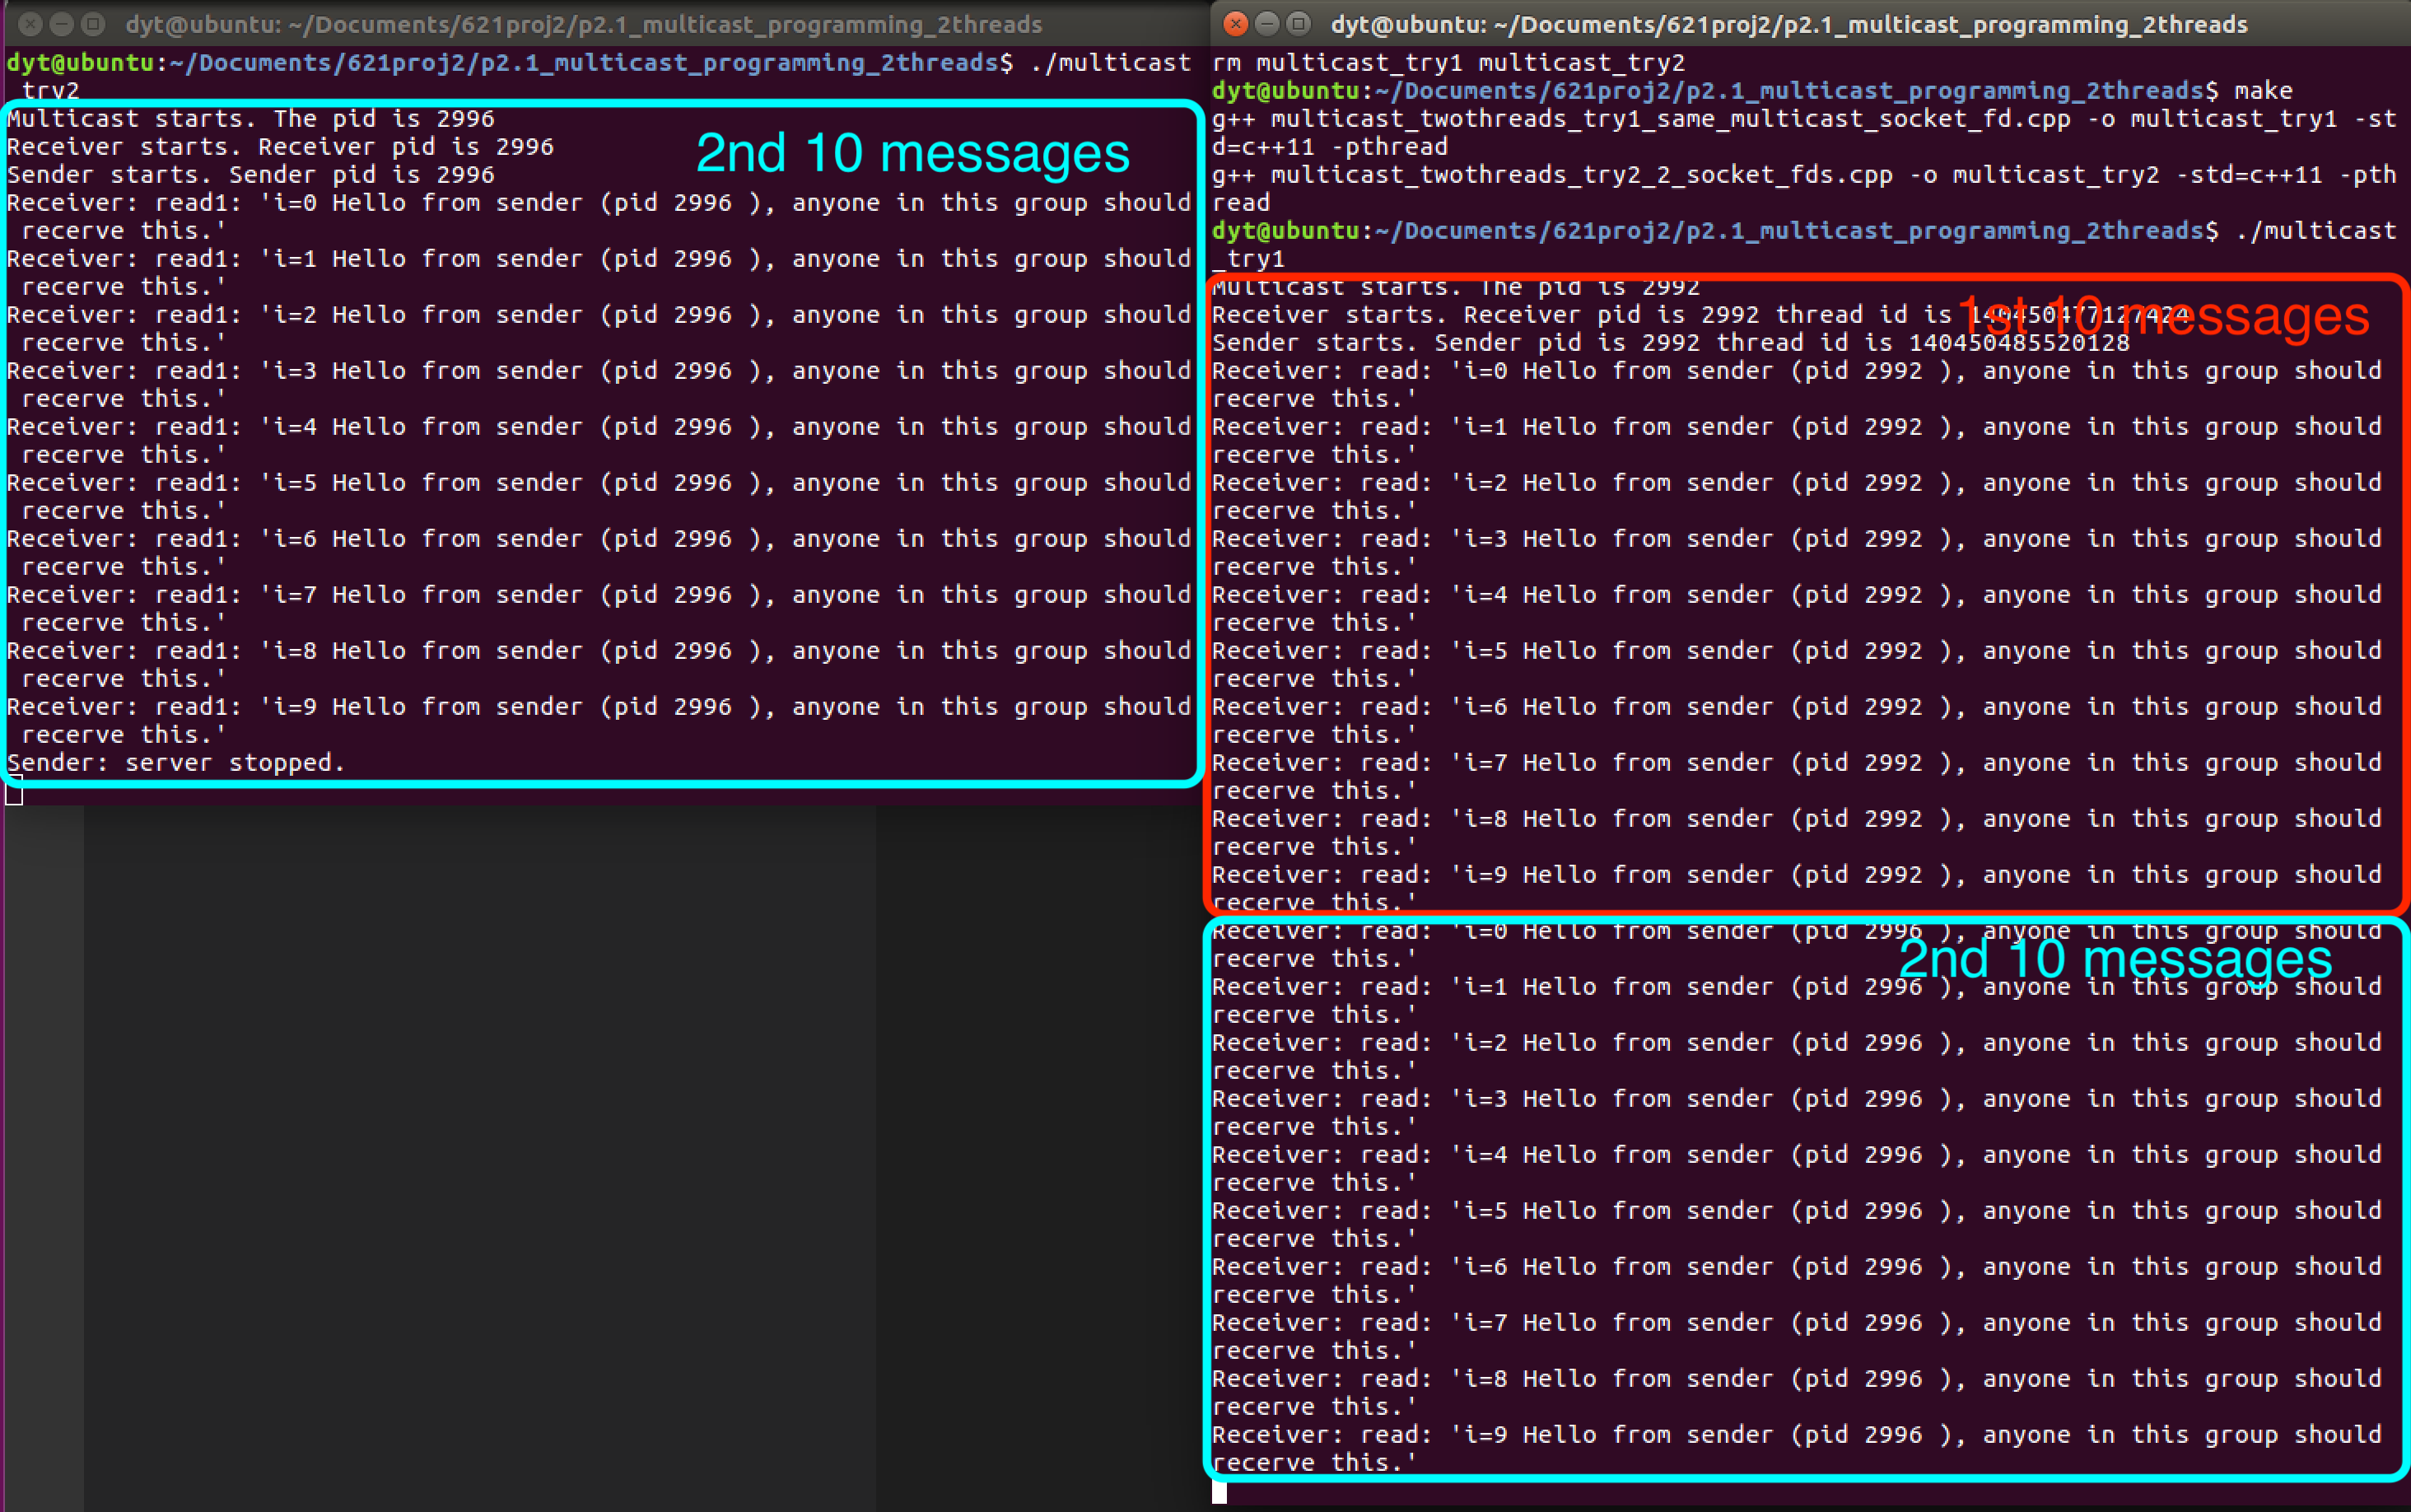
Task: Click the 'Sender: server stopped.' line
Action: point(176,763)
